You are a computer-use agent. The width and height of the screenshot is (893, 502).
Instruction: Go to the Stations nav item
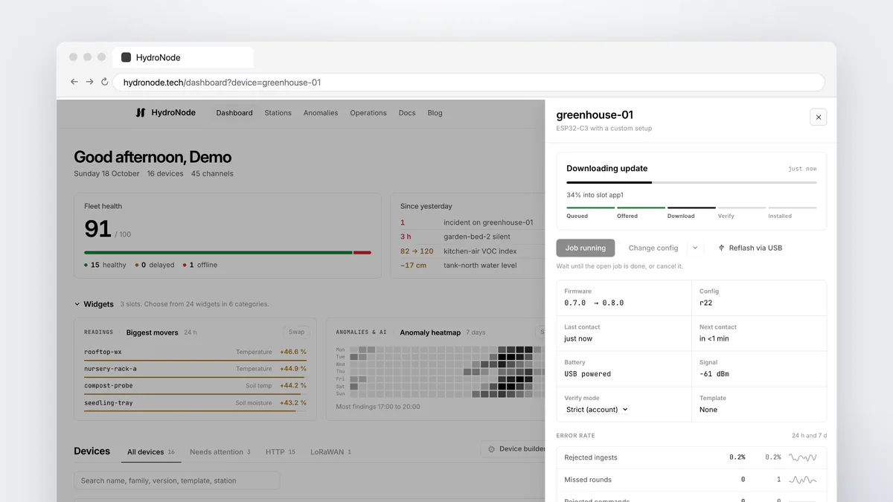pyautogui.click(x=278, y=113)
